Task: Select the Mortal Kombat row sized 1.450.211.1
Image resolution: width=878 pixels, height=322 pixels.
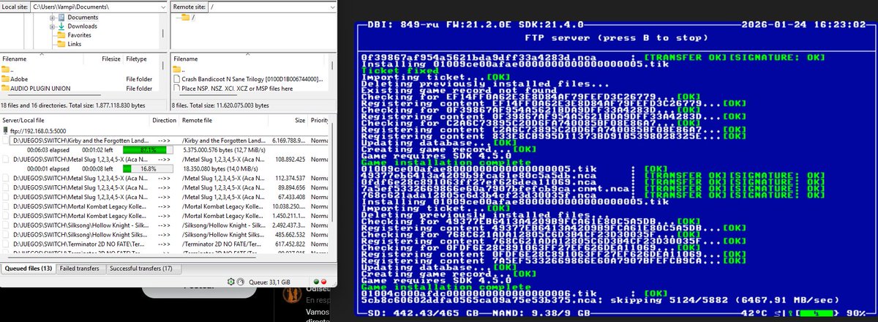Action: (x=165, y=216)
